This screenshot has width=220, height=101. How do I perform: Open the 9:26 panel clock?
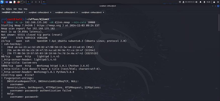pyautogui.click(x=208, y=2)
